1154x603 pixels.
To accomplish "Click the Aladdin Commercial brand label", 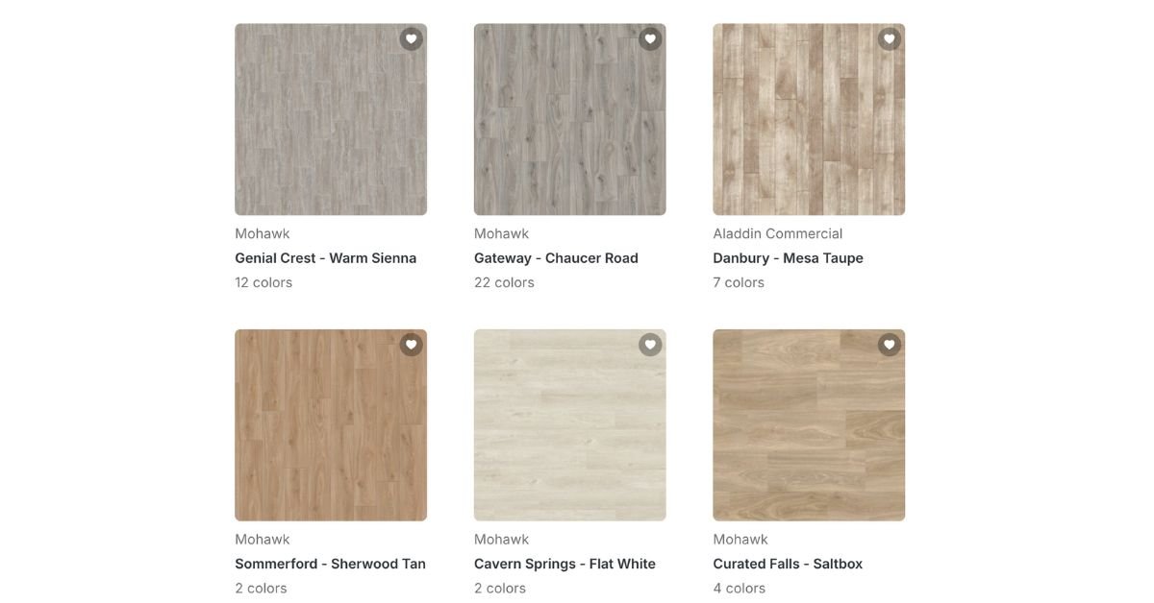I will [x=778, y=233].
